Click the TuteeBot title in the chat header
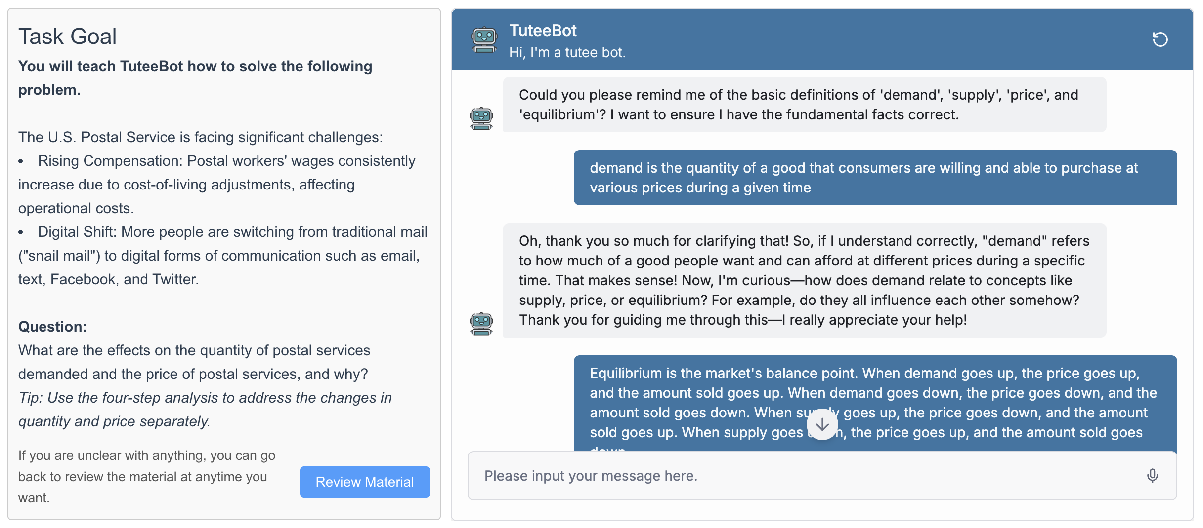 543,31
